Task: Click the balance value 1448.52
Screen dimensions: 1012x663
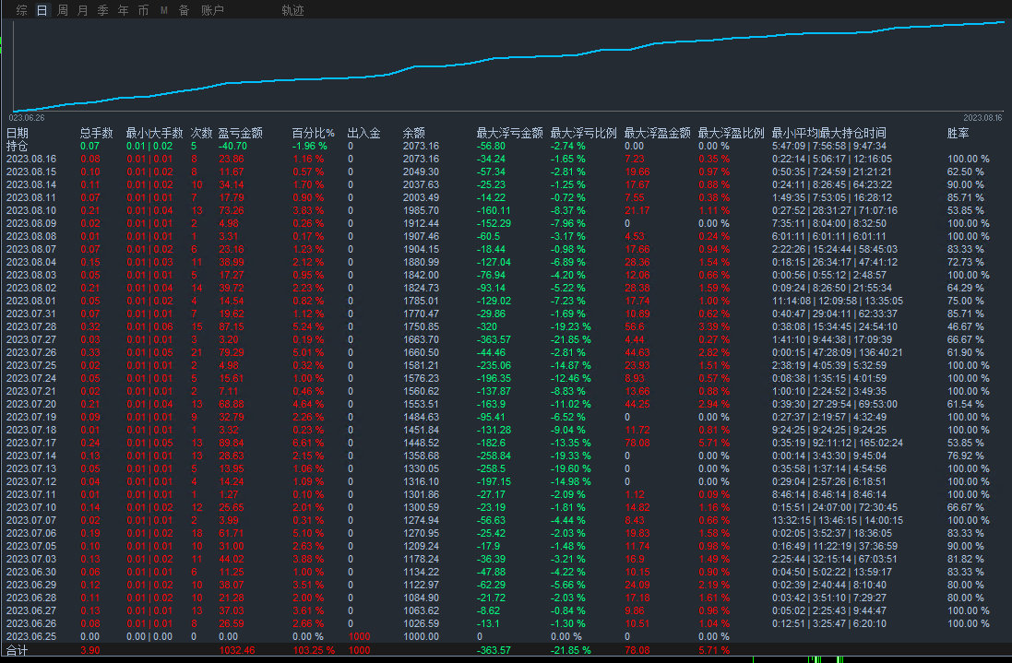Action: click(x=421, y=443)
